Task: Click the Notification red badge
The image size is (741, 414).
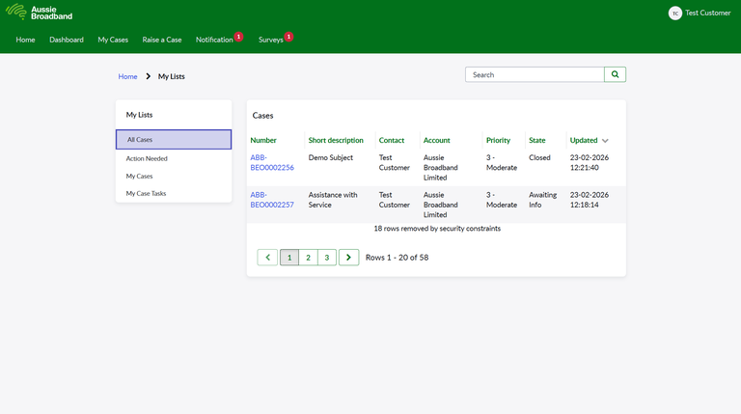Action: coord(238,37)
